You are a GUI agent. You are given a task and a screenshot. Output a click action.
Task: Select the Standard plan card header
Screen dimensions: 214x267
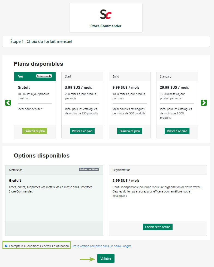click(x=177, y=76)
